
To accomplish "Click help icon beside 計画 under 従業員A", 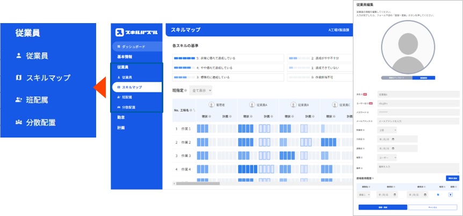I will pos(272,117).
